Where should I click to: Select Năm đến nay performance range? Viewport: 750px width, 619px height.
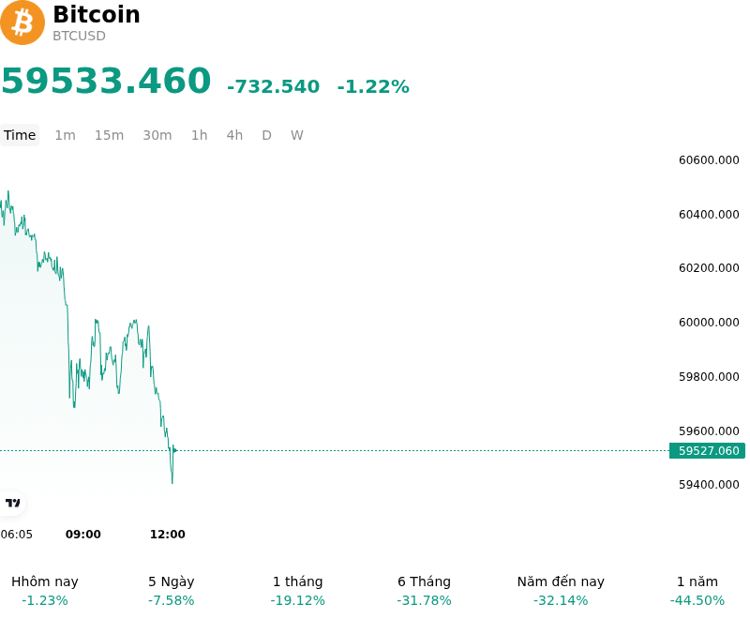[x=561, y=591]
